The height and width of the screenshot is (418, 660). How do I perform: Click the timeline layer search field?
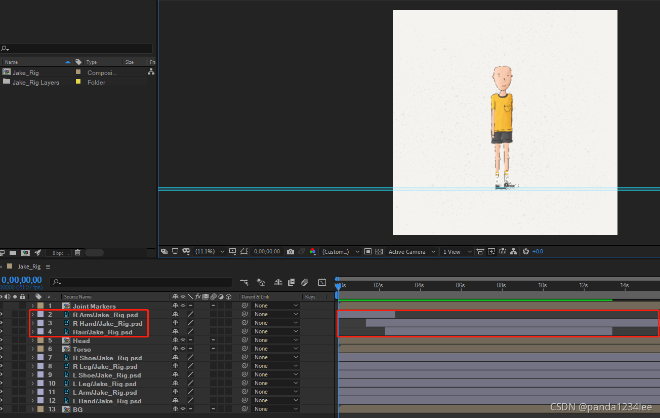click(141, 282)
